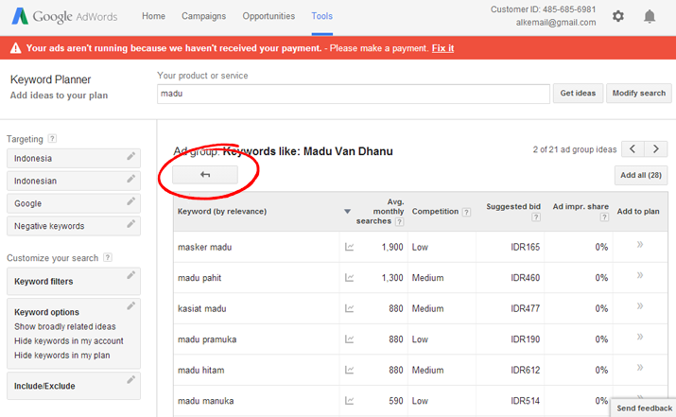The width and height of the screenshot is (676, 417).
Task: Open Ad impr. share help icon
Action: 604,217
